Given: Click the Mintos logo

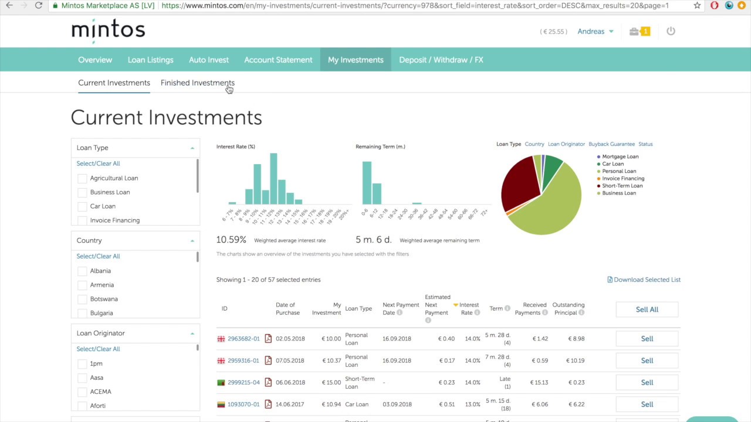Looking at the screenshot, I should click(x=108, y=29).
